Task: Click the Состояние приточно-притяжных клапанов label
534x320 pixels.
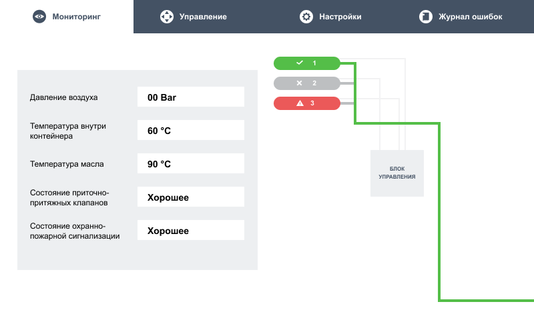Action: (x=69, y=197)
